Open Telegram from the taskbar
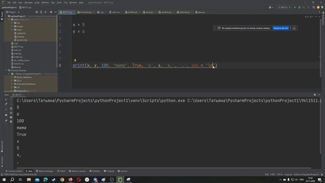Viewport: 325px width, 183px height. (95, 179)
